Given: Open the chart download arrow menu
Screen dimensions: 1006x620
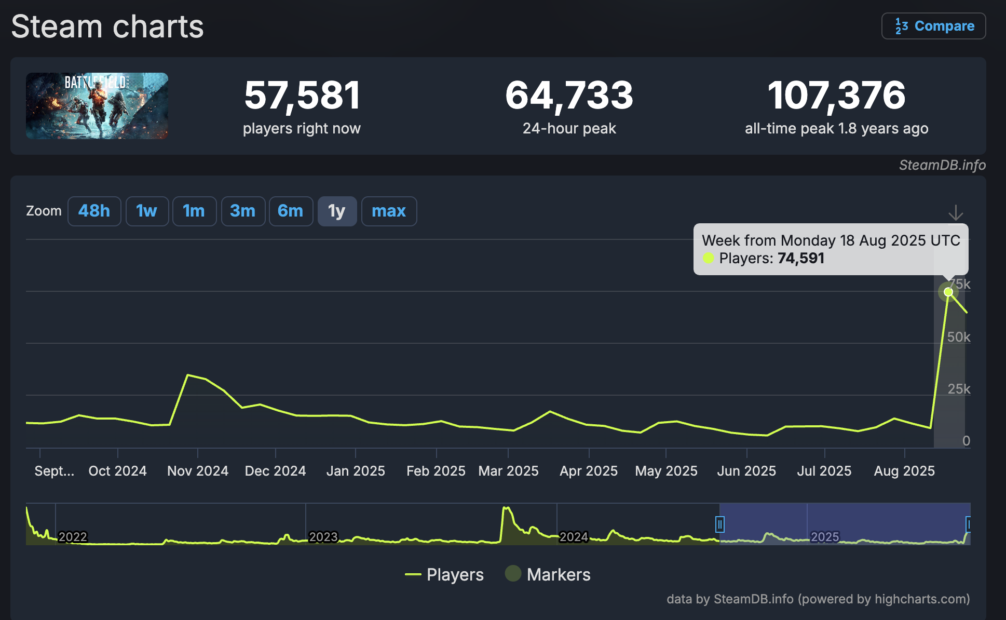Looking at the screenshot, I should coord(956,213).
